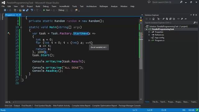Select App.config in Solution Explorer

coord(160,38)
